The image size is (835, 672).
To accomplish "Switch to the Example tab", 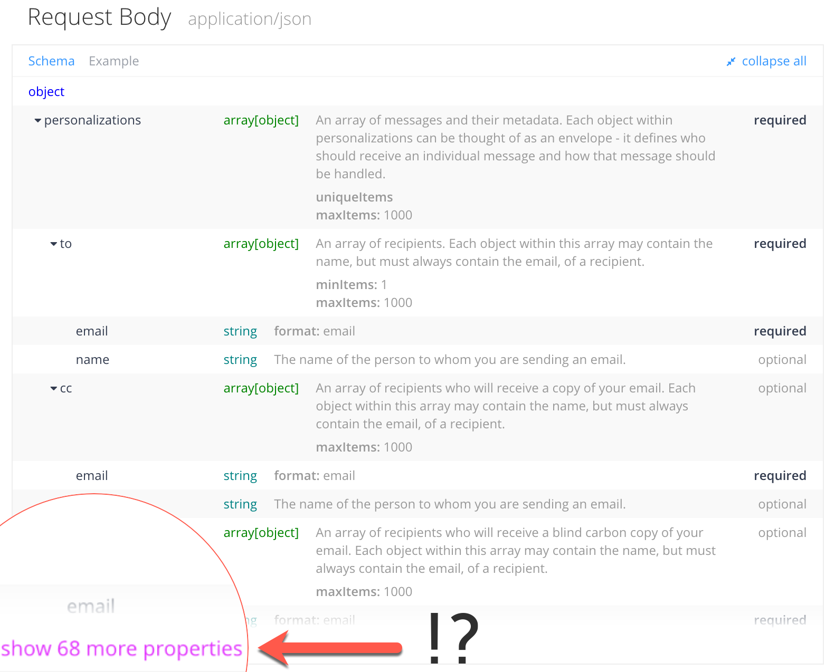I will 114,61.
